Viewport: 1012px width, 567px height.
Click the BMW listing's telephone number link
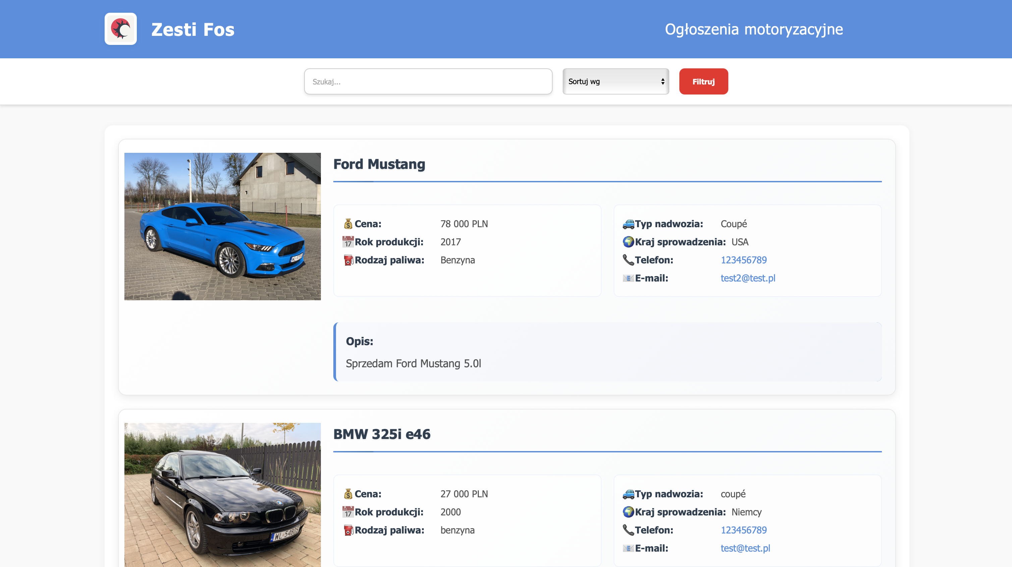[x=743, y=530]
